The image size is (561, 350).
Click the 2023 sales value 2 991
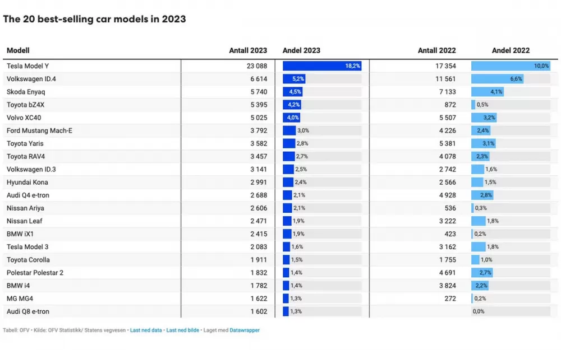point(259,182)
